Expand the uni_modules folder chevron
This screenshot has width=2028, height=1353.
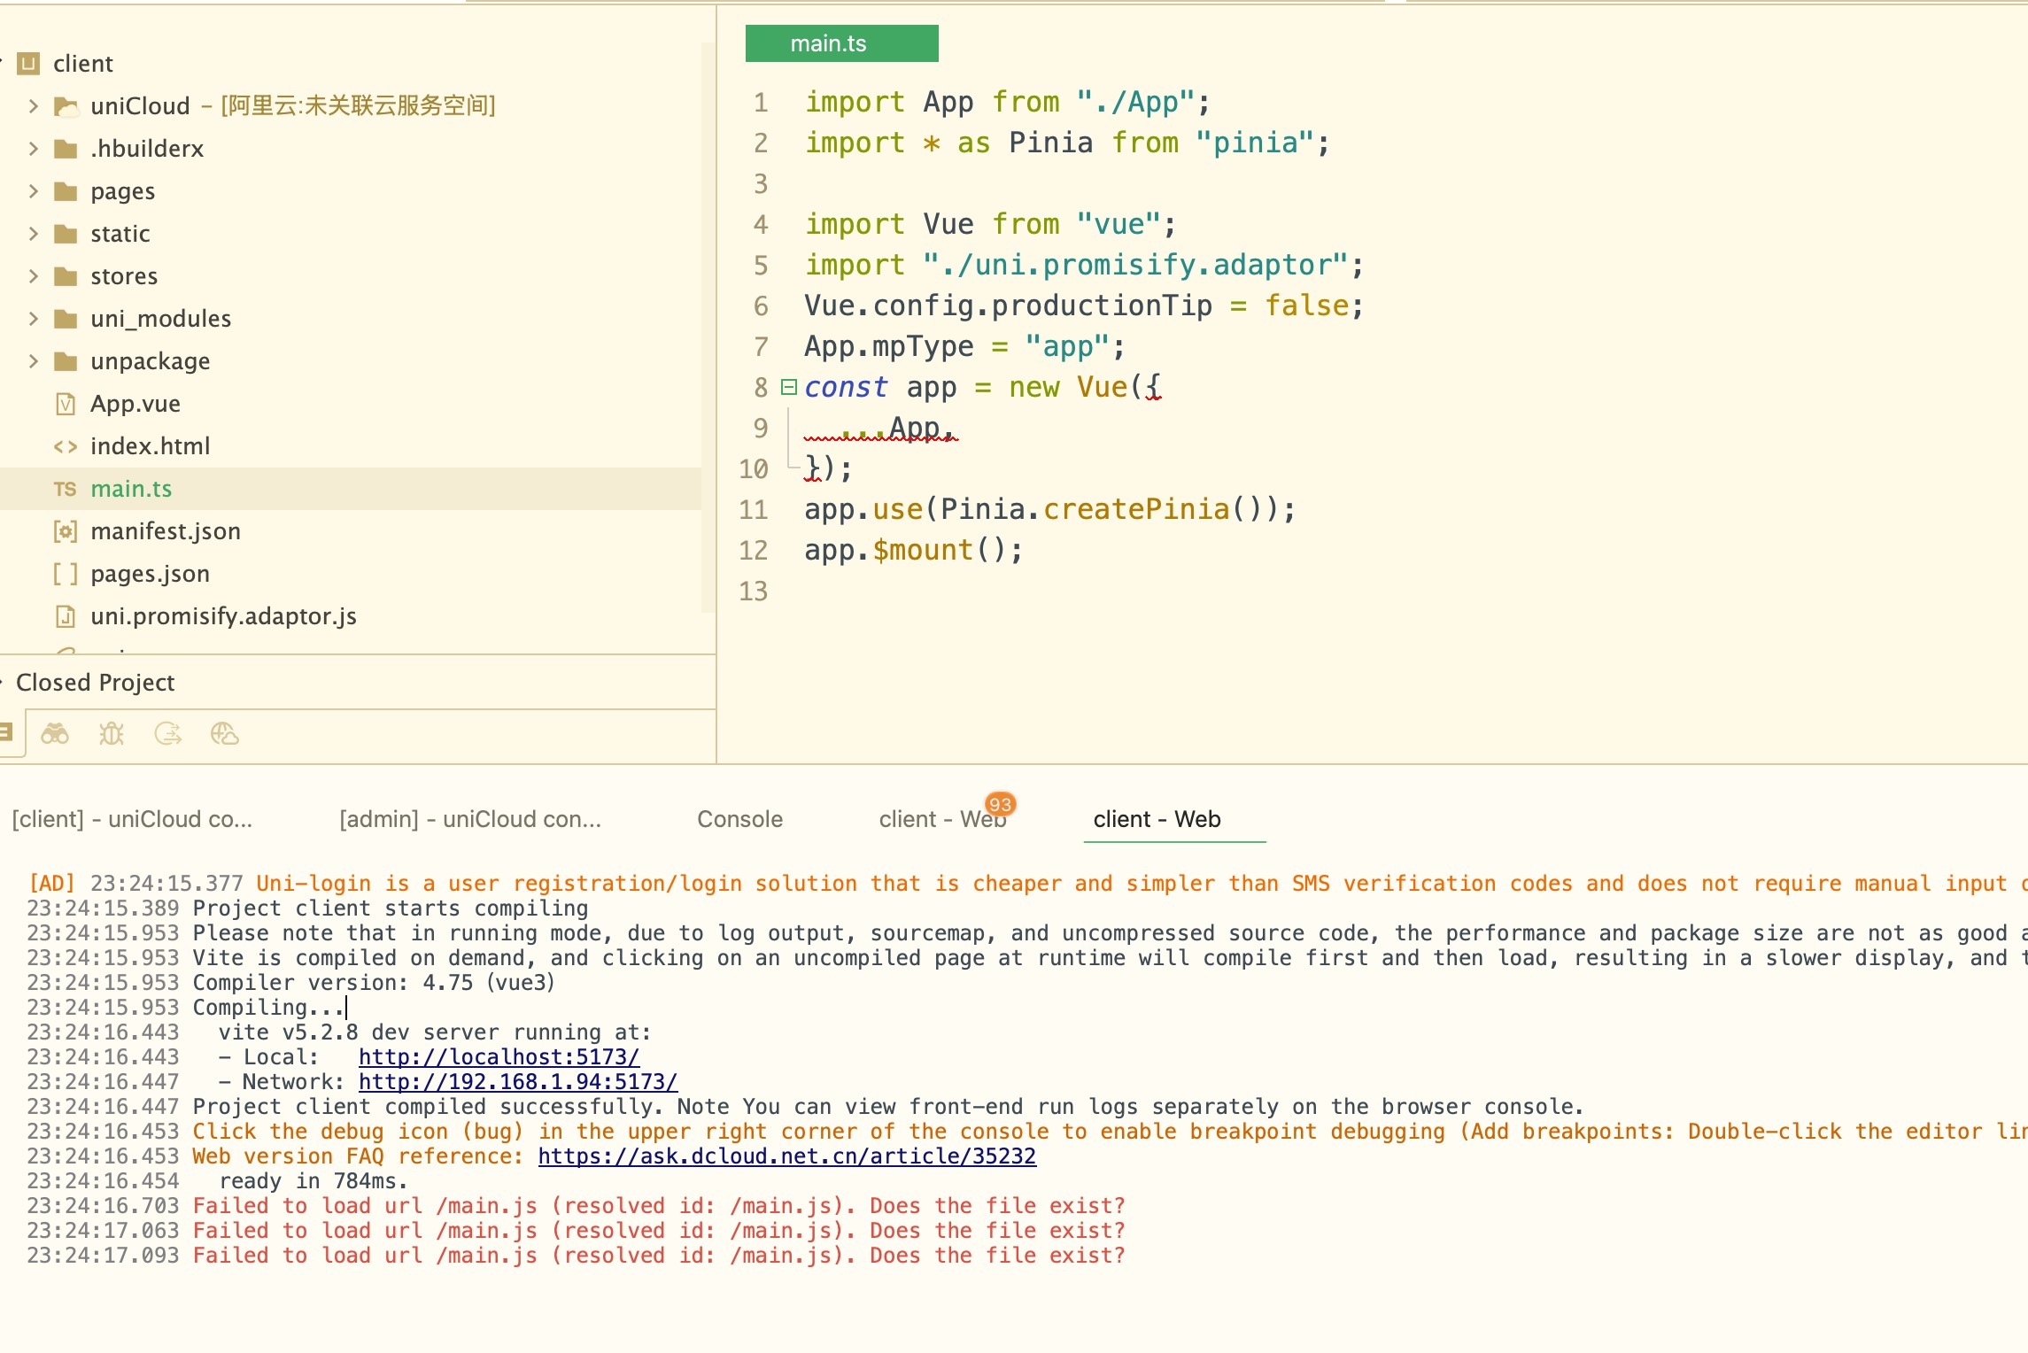tap(34, 319)
